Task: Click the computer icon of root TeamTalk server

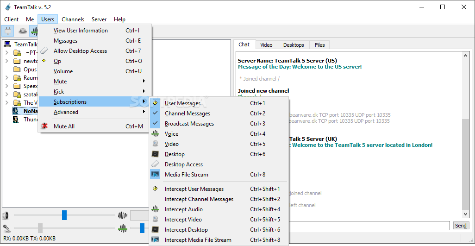Action: point(7,44)
